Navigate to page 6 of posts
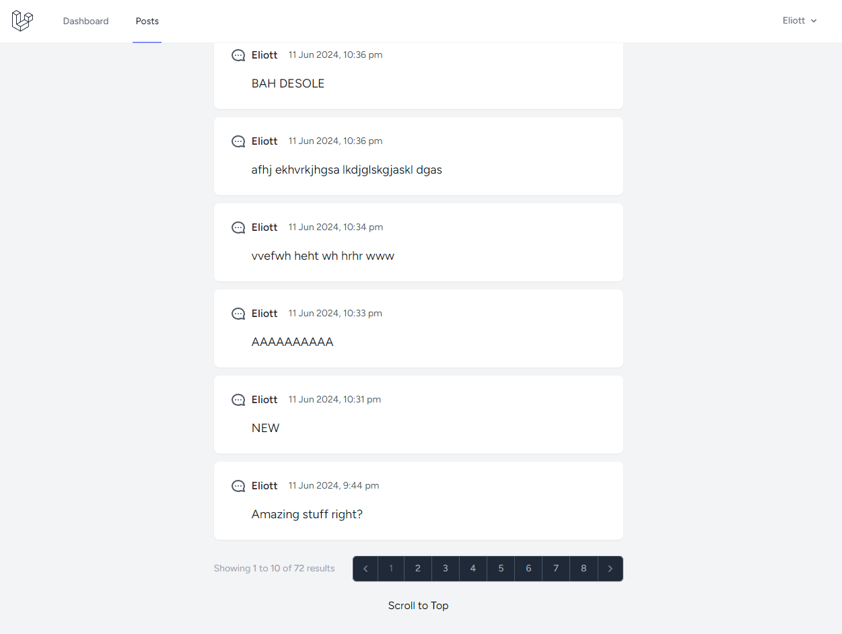 click(x=528, y=569)
